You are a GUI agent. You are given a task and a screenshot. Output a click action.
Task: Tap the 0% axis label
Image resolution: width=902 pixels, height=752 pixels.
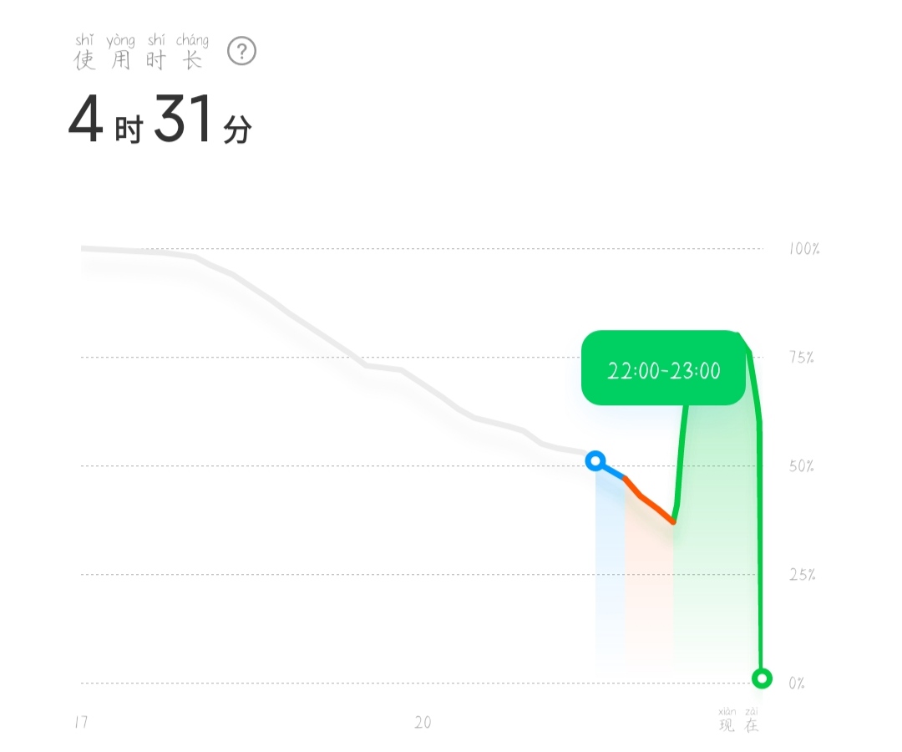[797, 683]
